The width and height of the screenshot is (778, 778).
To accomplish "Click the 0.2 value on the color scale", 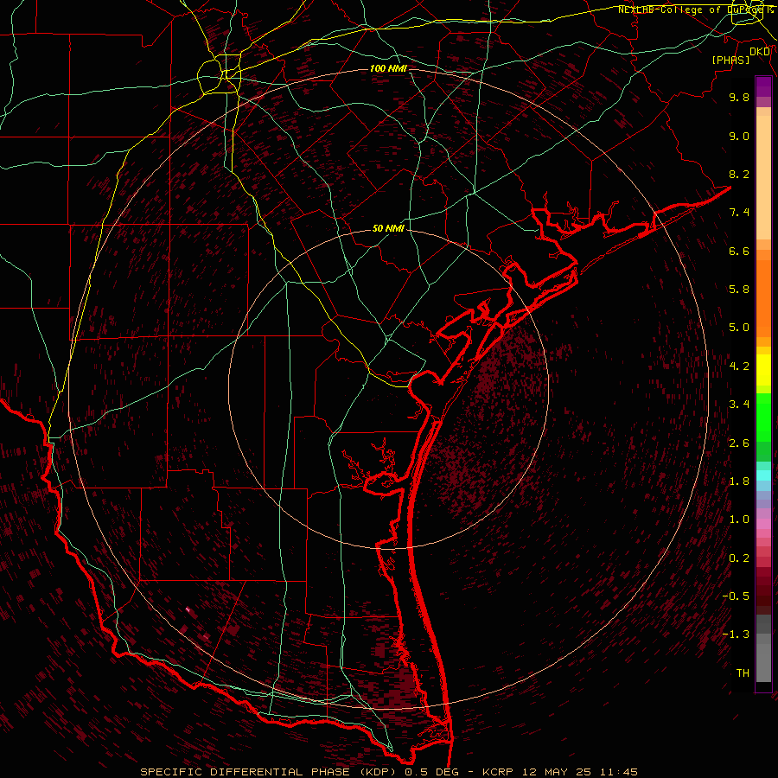I will tap(739, 558).
